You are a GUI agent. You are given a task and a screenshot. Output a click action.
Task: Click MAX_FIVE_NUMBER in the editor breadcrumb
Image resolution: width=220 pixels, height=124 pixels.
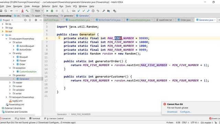coord(81,114)
